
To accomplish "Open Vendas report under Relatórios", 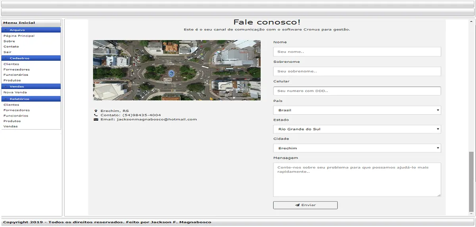I will 10,126.
